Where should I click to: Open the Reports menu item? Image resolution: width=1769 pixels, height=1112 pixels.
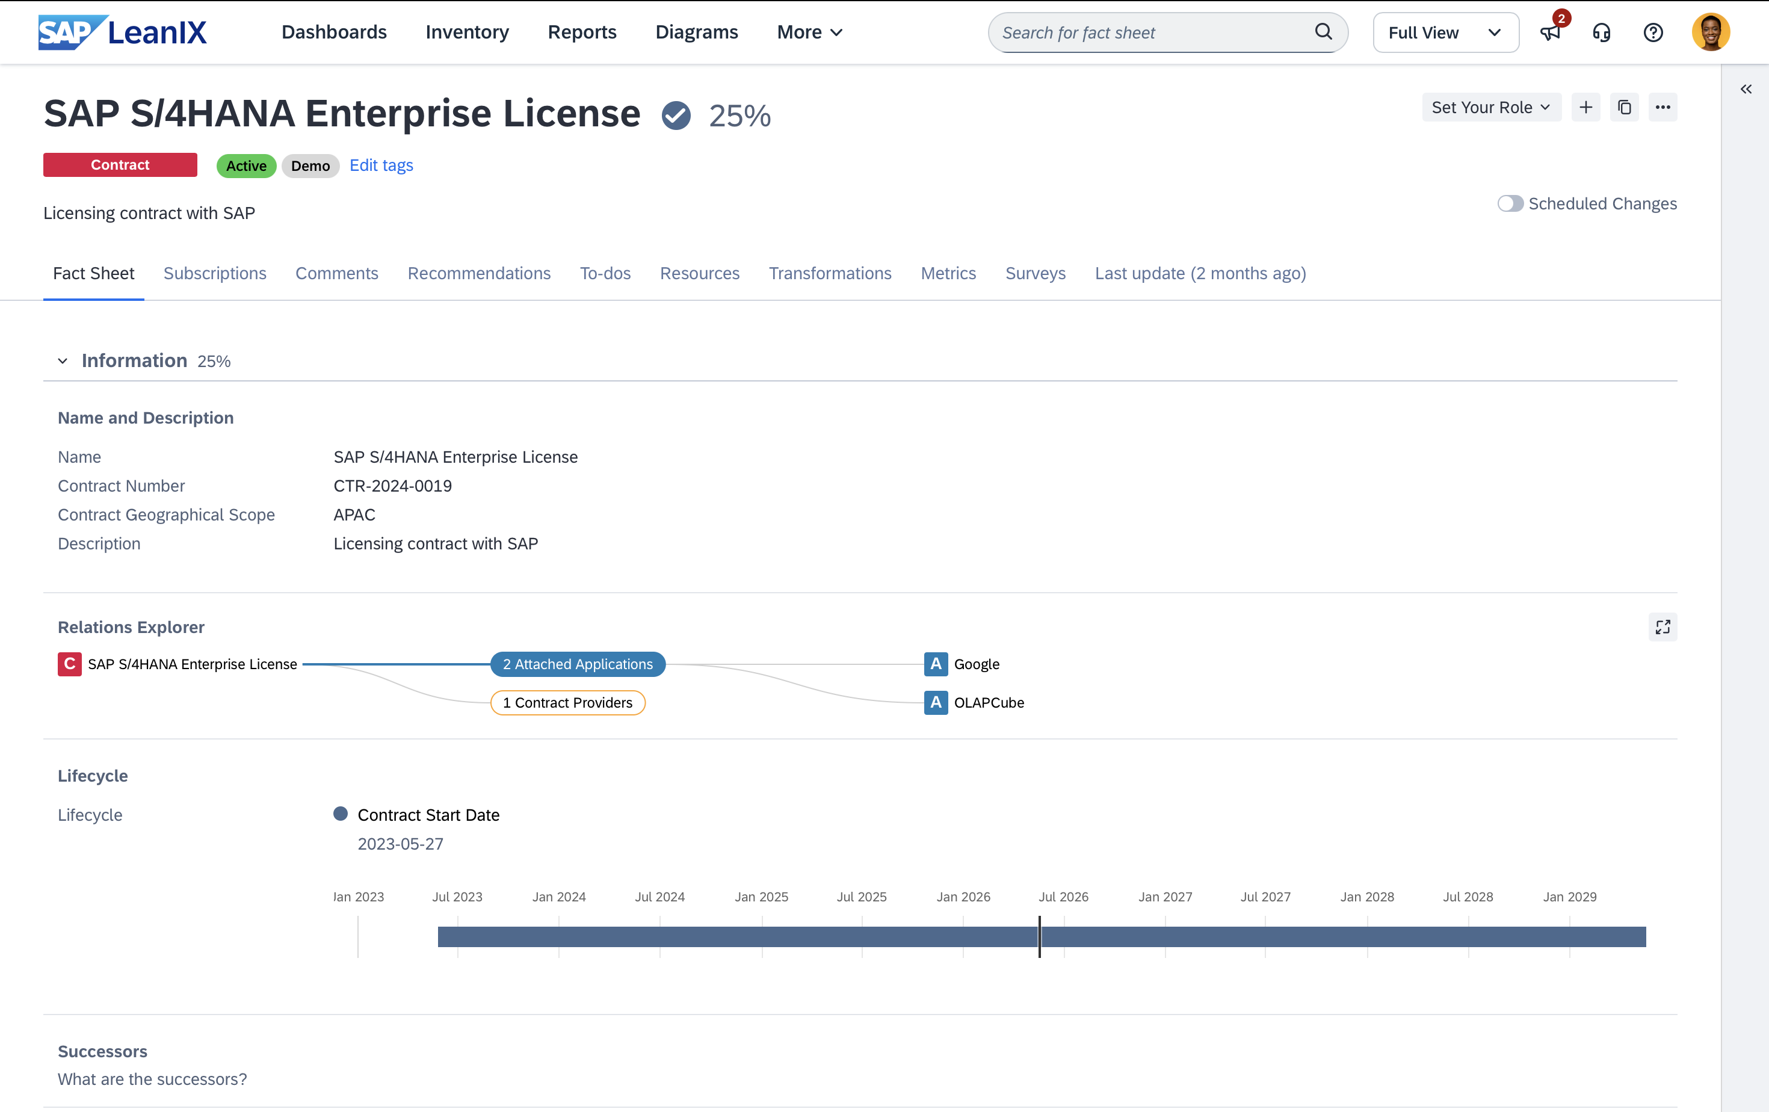582,32
